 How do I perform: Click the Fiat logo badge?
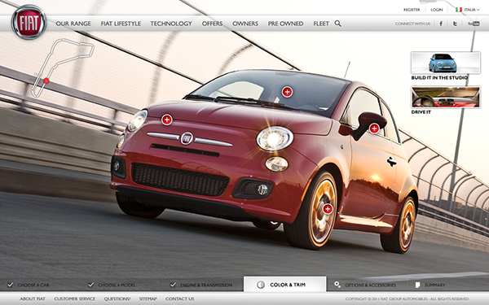click(x=29, y=23)
